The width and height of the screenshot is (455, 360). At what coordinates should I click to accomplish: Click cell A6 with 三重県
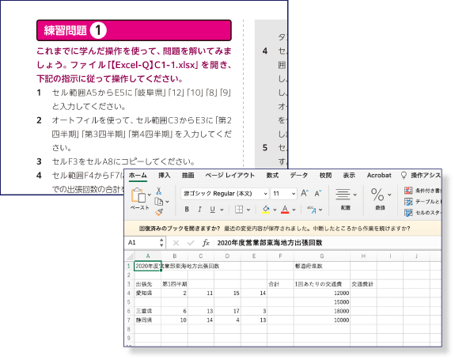click(148, 311)
